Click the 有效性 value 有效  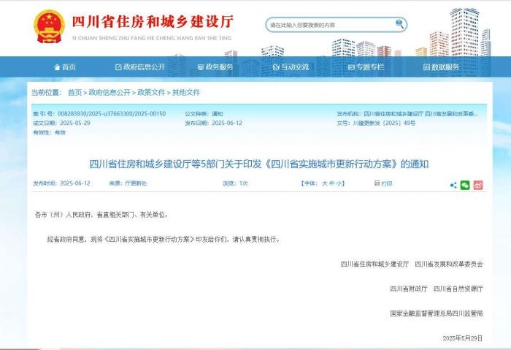click(x=60, y=132)
